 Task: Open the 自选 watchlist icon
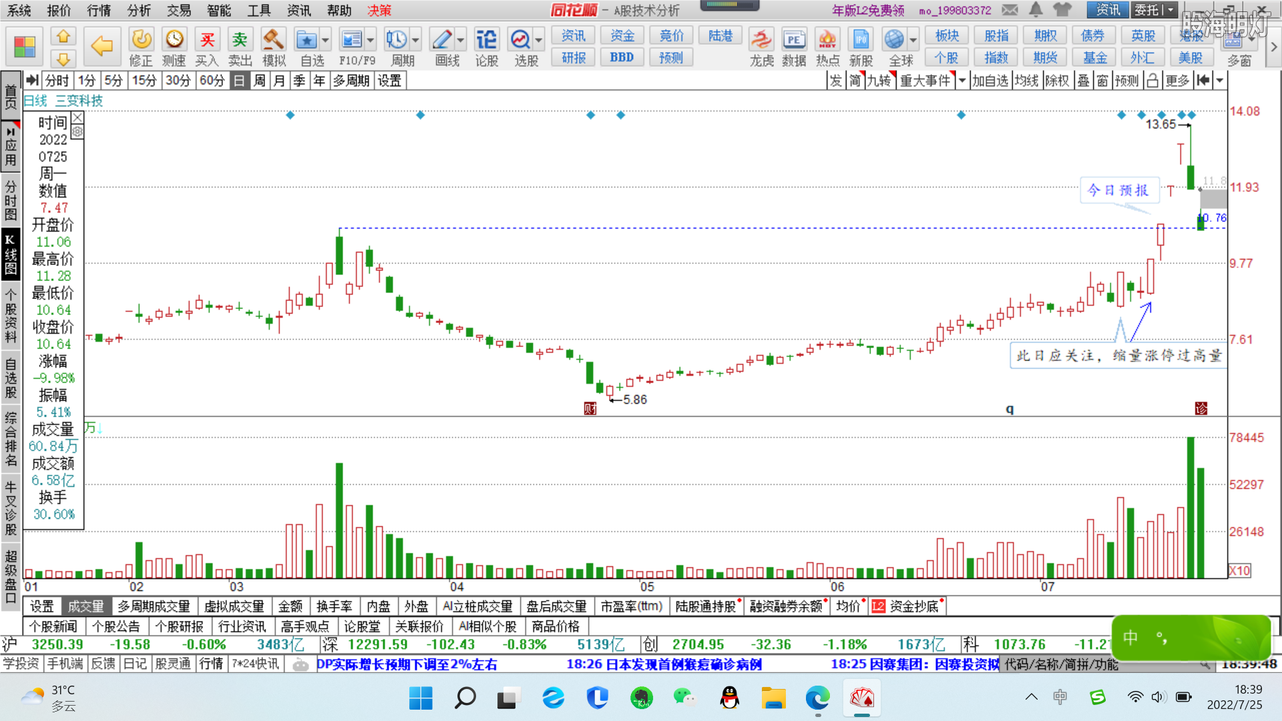tap(306, 40)
